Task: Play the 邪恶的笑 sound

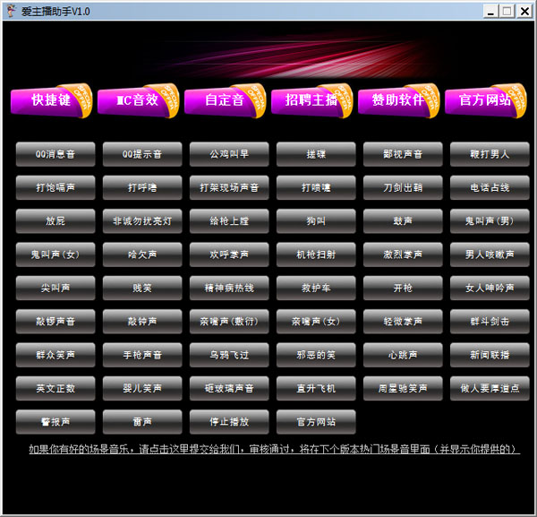Action: pos(316,355)
